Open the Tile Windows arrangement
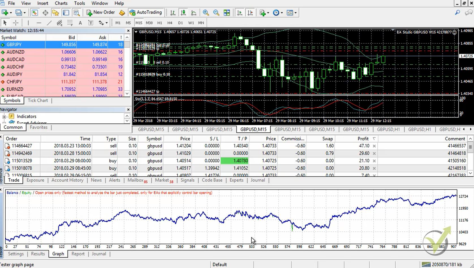 click(x=227, y=12)
